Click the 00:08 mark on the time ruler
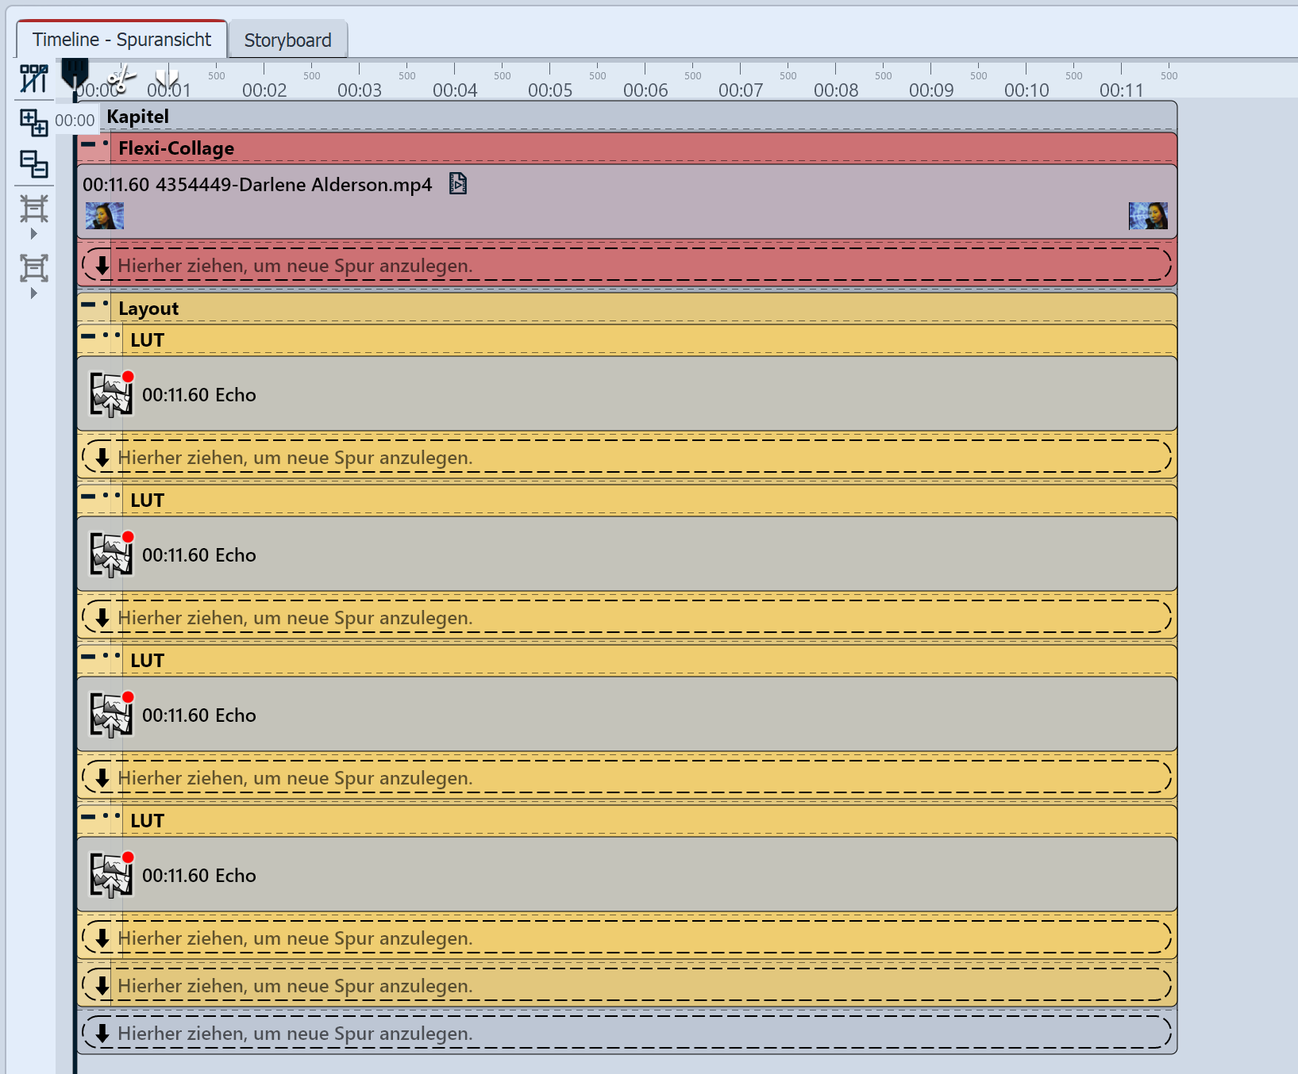Screen dimensions: 1298x1074 click(836, 90)
